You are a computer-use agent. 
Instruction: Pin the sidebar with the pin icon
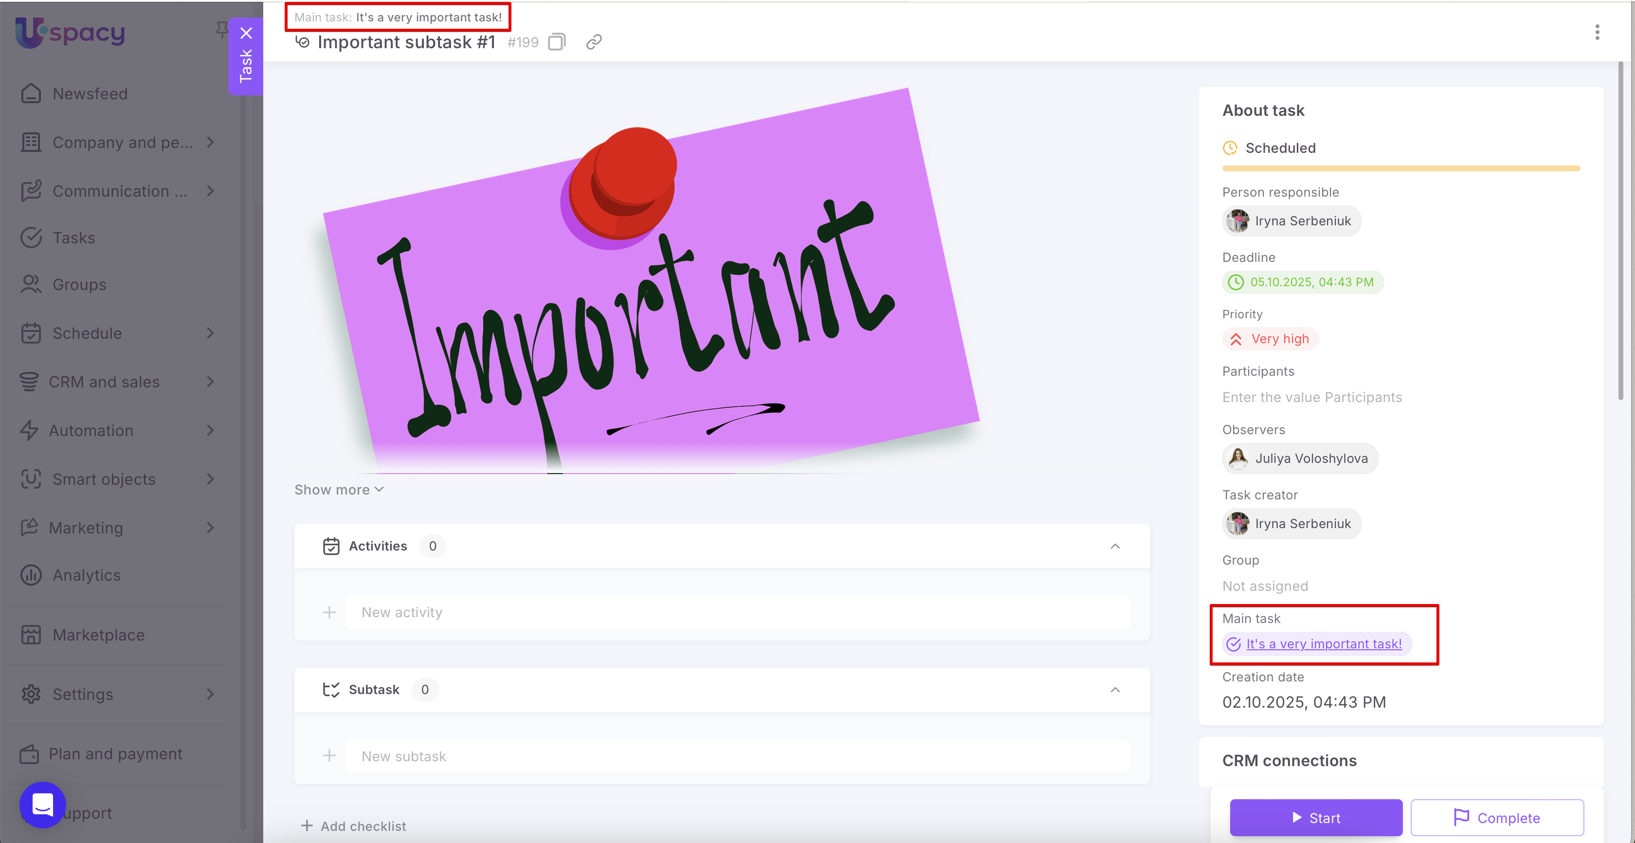(221, 29)
